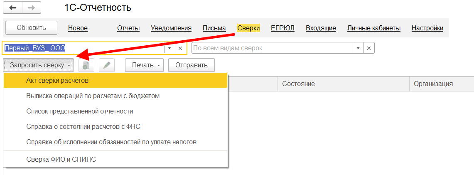Click the back navigation arrow
The image size is (474, 175).
tap(13, 8)
